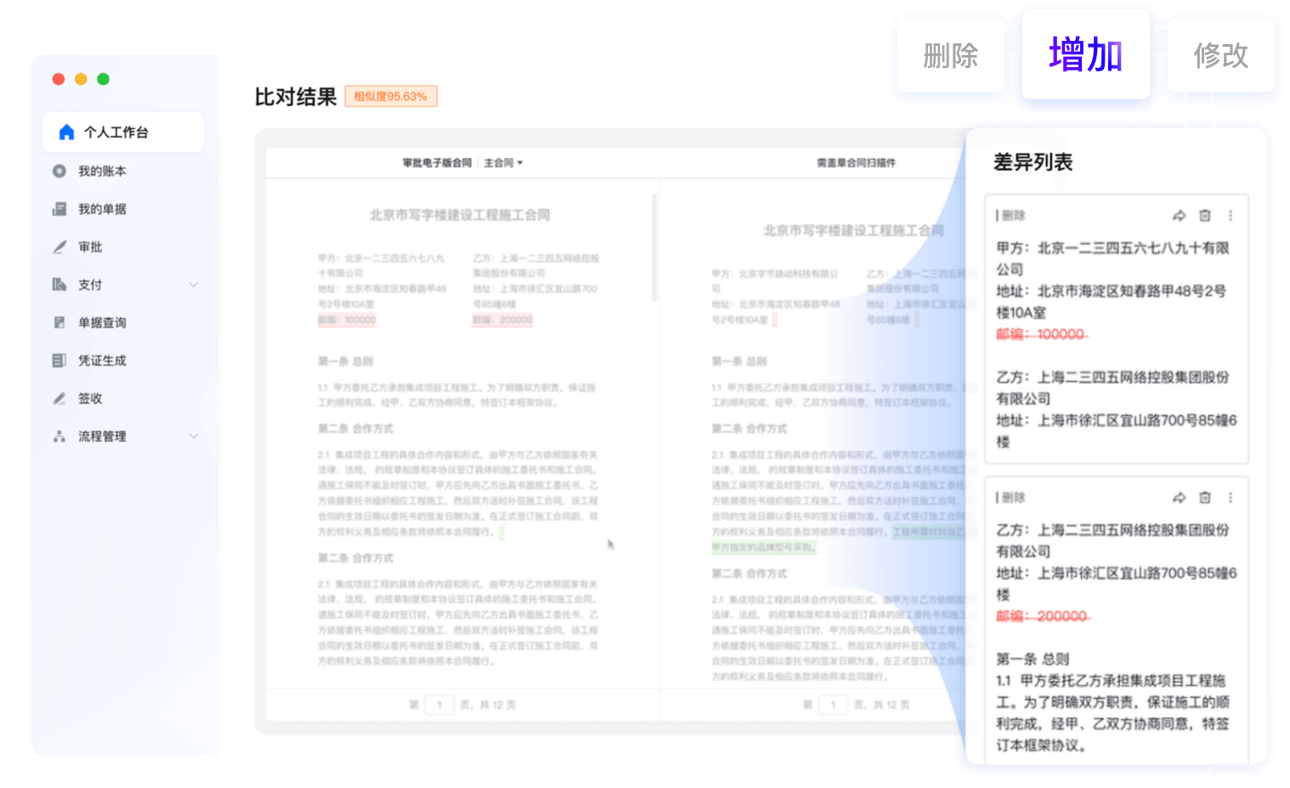Click the 签收 sidebar item
This screenshot has height=788, width=1290.
90,399
